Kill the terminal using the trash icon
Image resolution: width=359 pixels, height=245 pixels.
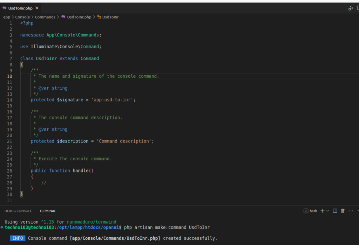click(x=343, y=211)
